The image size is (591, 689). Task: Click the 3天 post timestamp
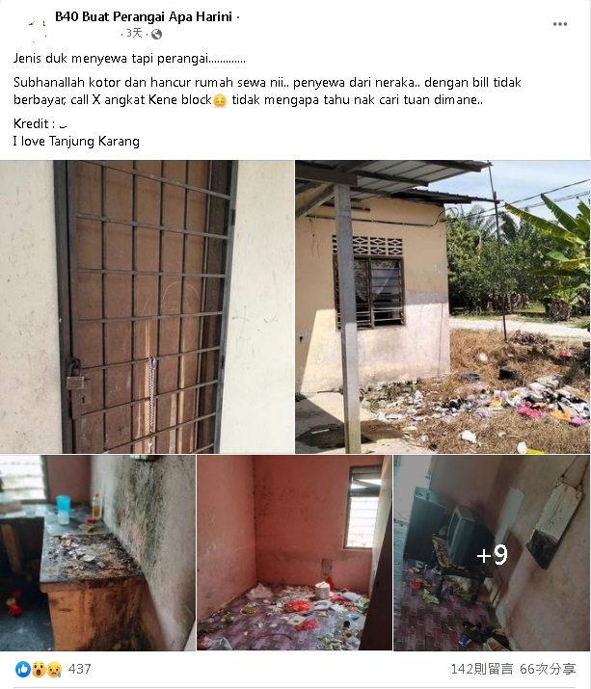click(134, 34)
